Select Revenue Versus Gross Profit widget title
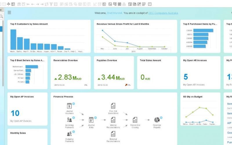 (123, 24)
